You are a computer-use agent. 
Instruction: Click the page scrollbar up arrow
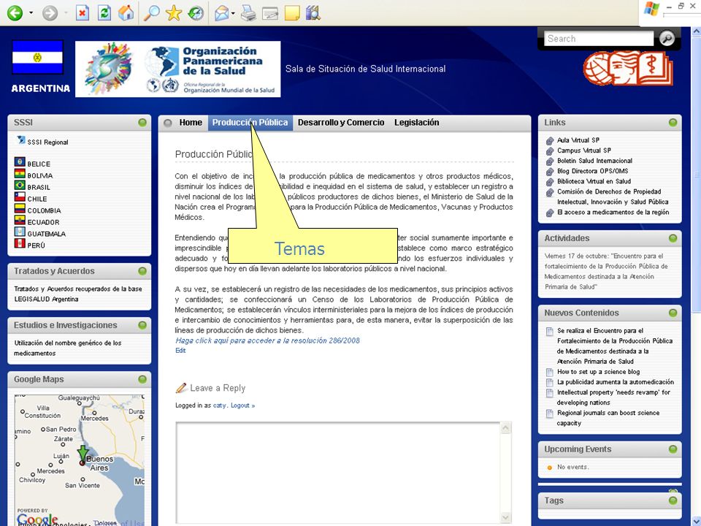coord(696,31)
